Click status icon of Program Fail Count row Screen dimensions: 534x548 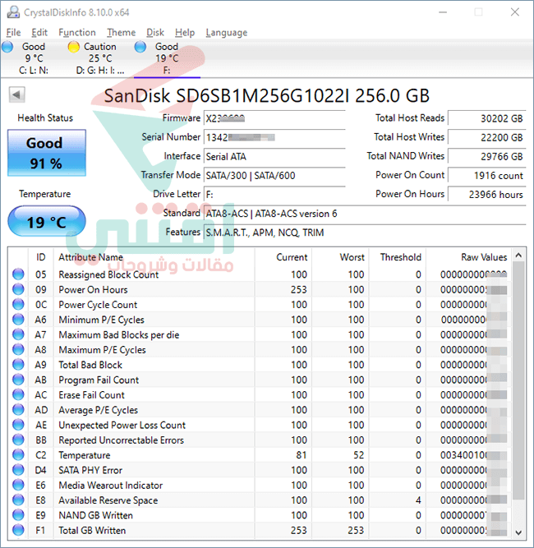pyautogui.click(x=18, y=380)
